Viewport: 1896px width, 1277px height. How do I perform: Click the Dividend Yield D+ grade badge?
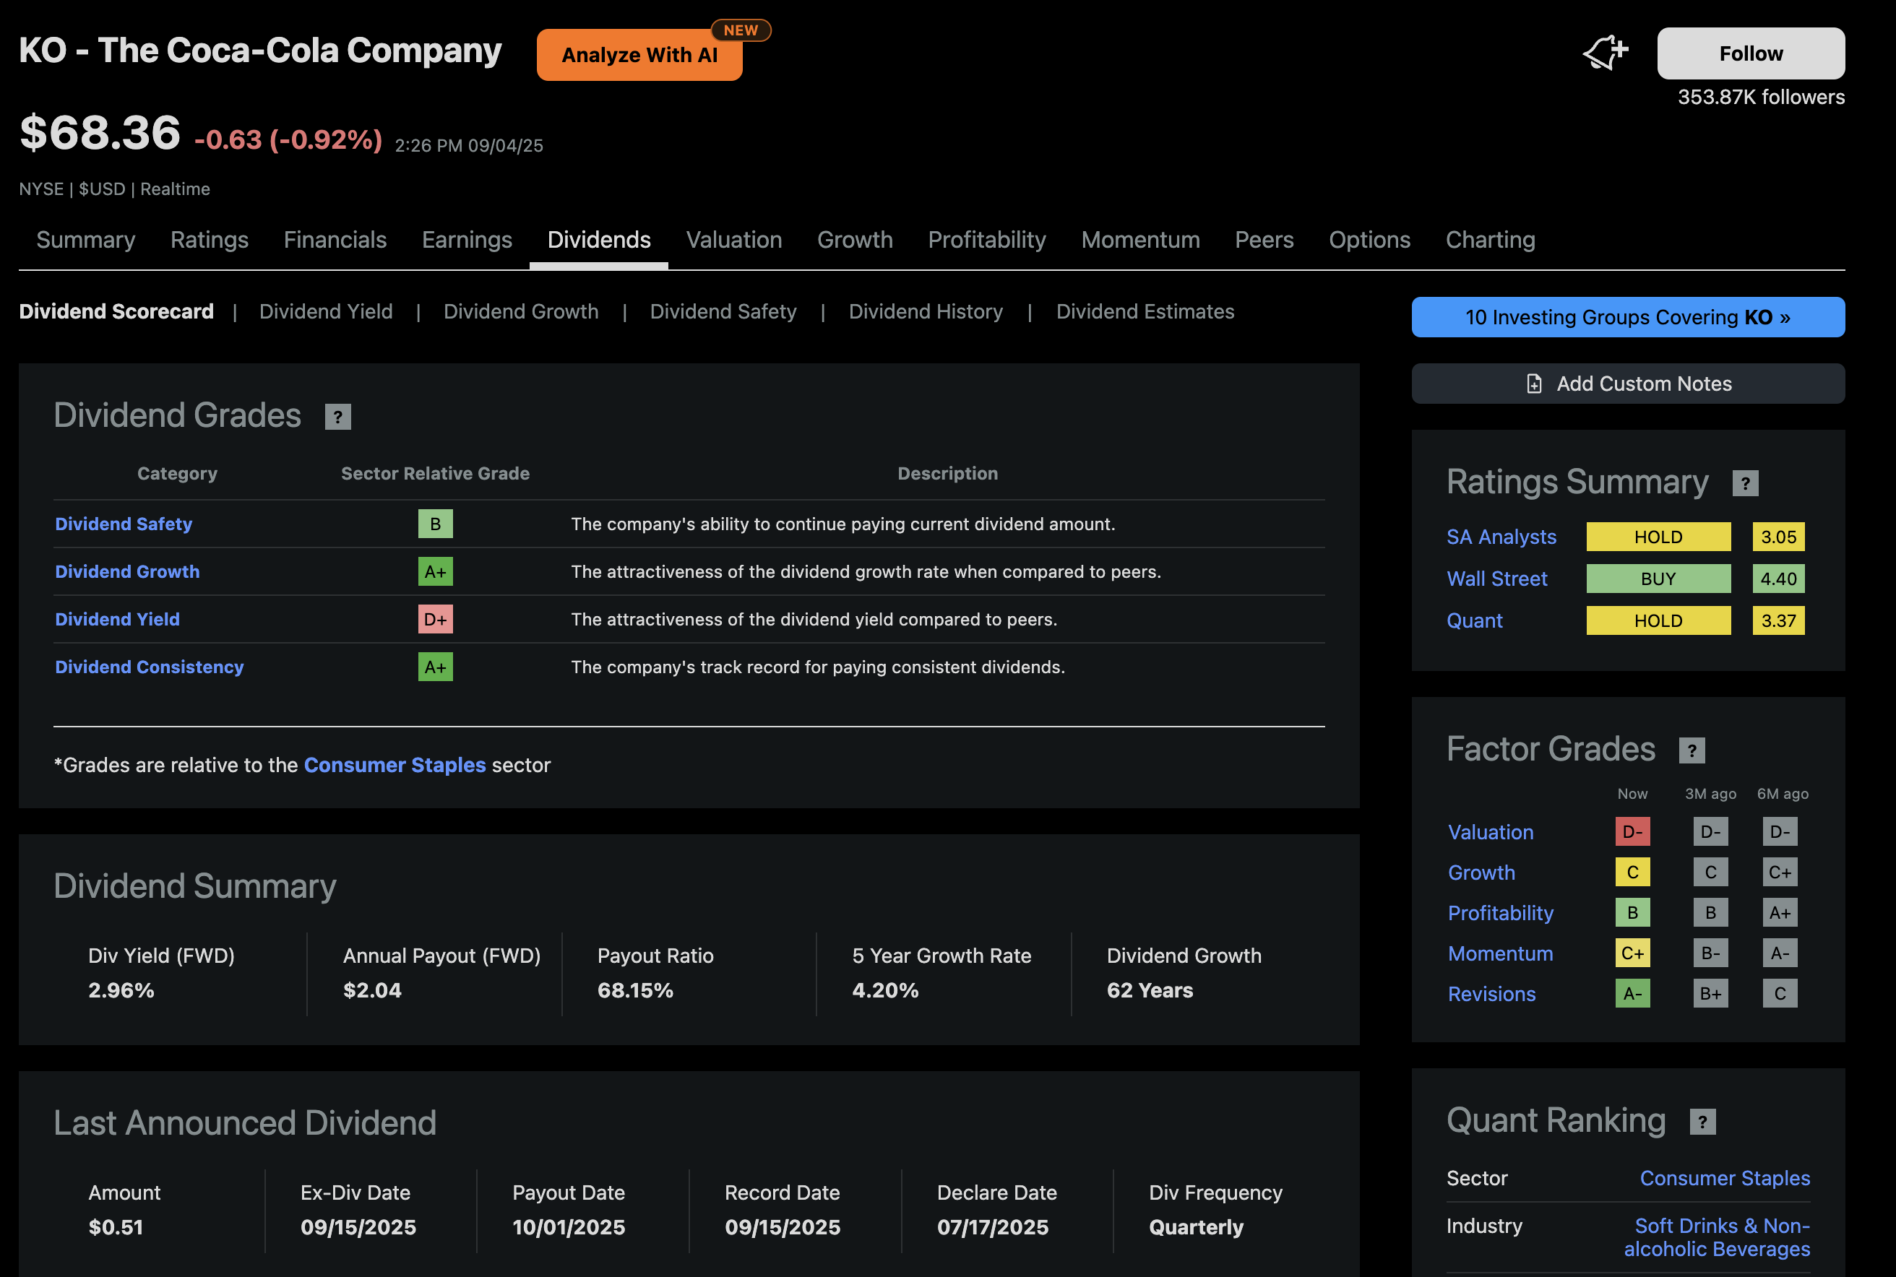tap(435, 620)
